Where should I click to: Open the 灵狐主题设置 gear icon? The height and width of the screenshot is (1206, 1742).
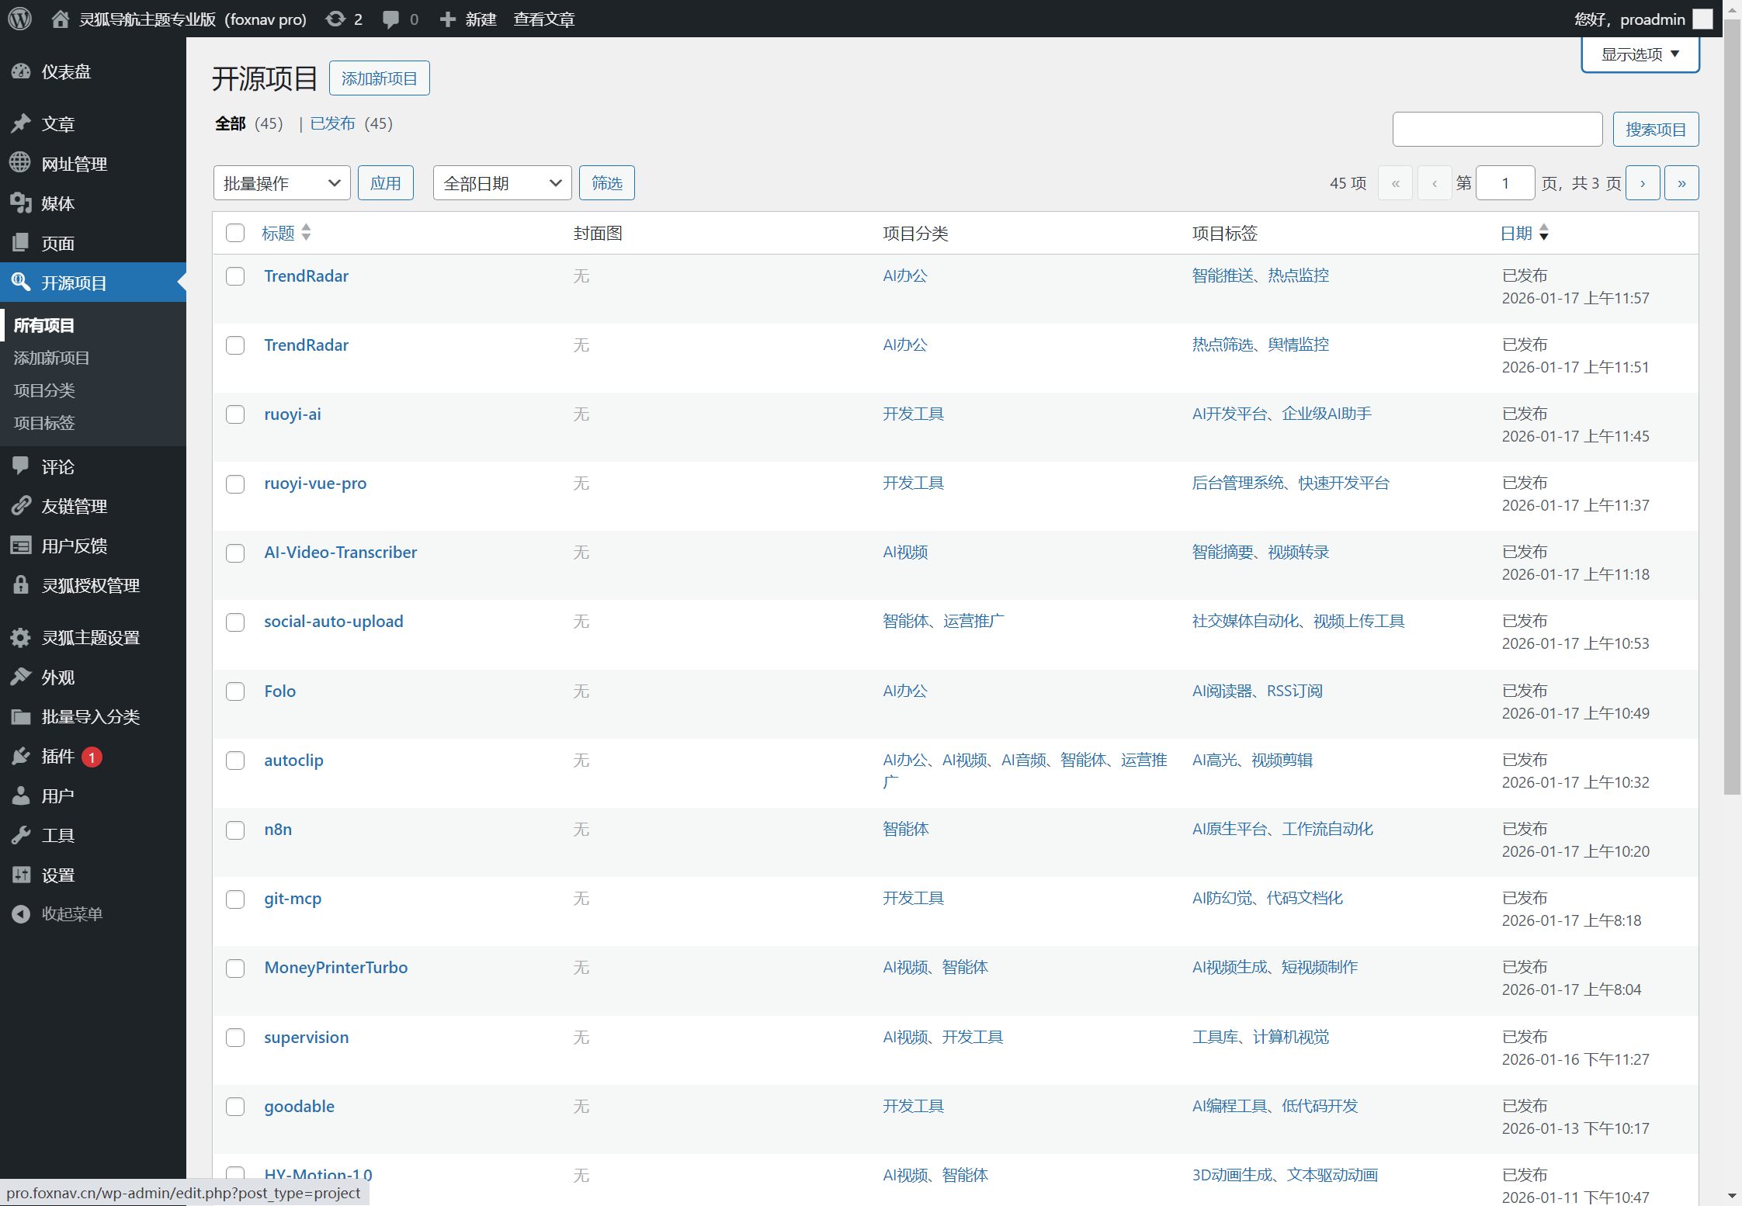point(21,637)
